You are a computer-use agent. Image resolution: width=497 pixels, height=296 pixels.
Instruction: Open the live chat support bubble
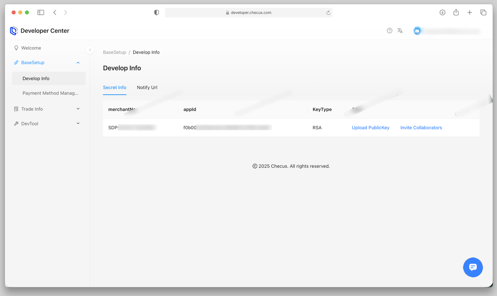click(473, 267)
